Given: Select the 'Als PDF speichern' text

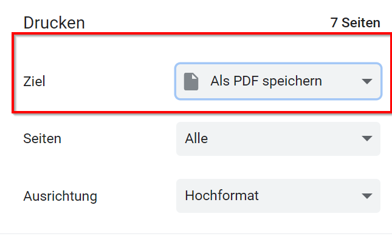Looking at the screenshot, I should (266, 81).
